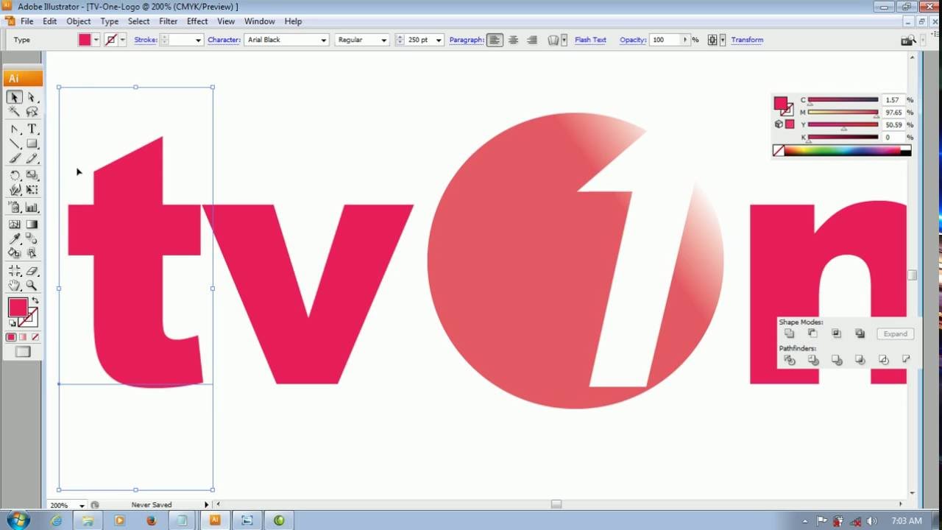Click the last Pathfinders icon (Minus Back)
Image resolution: width=942 pixels, height=530 pixels.
click(x=906, y=360)
